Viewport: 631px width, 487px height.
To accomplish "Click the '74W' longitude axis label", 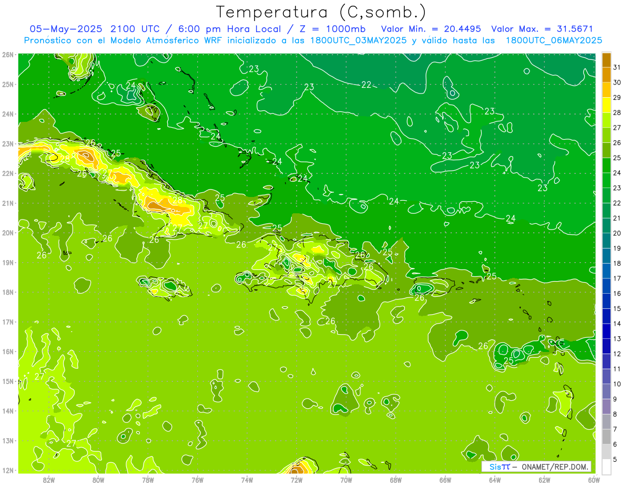I will pyautogui.click(x=247, y=480).
